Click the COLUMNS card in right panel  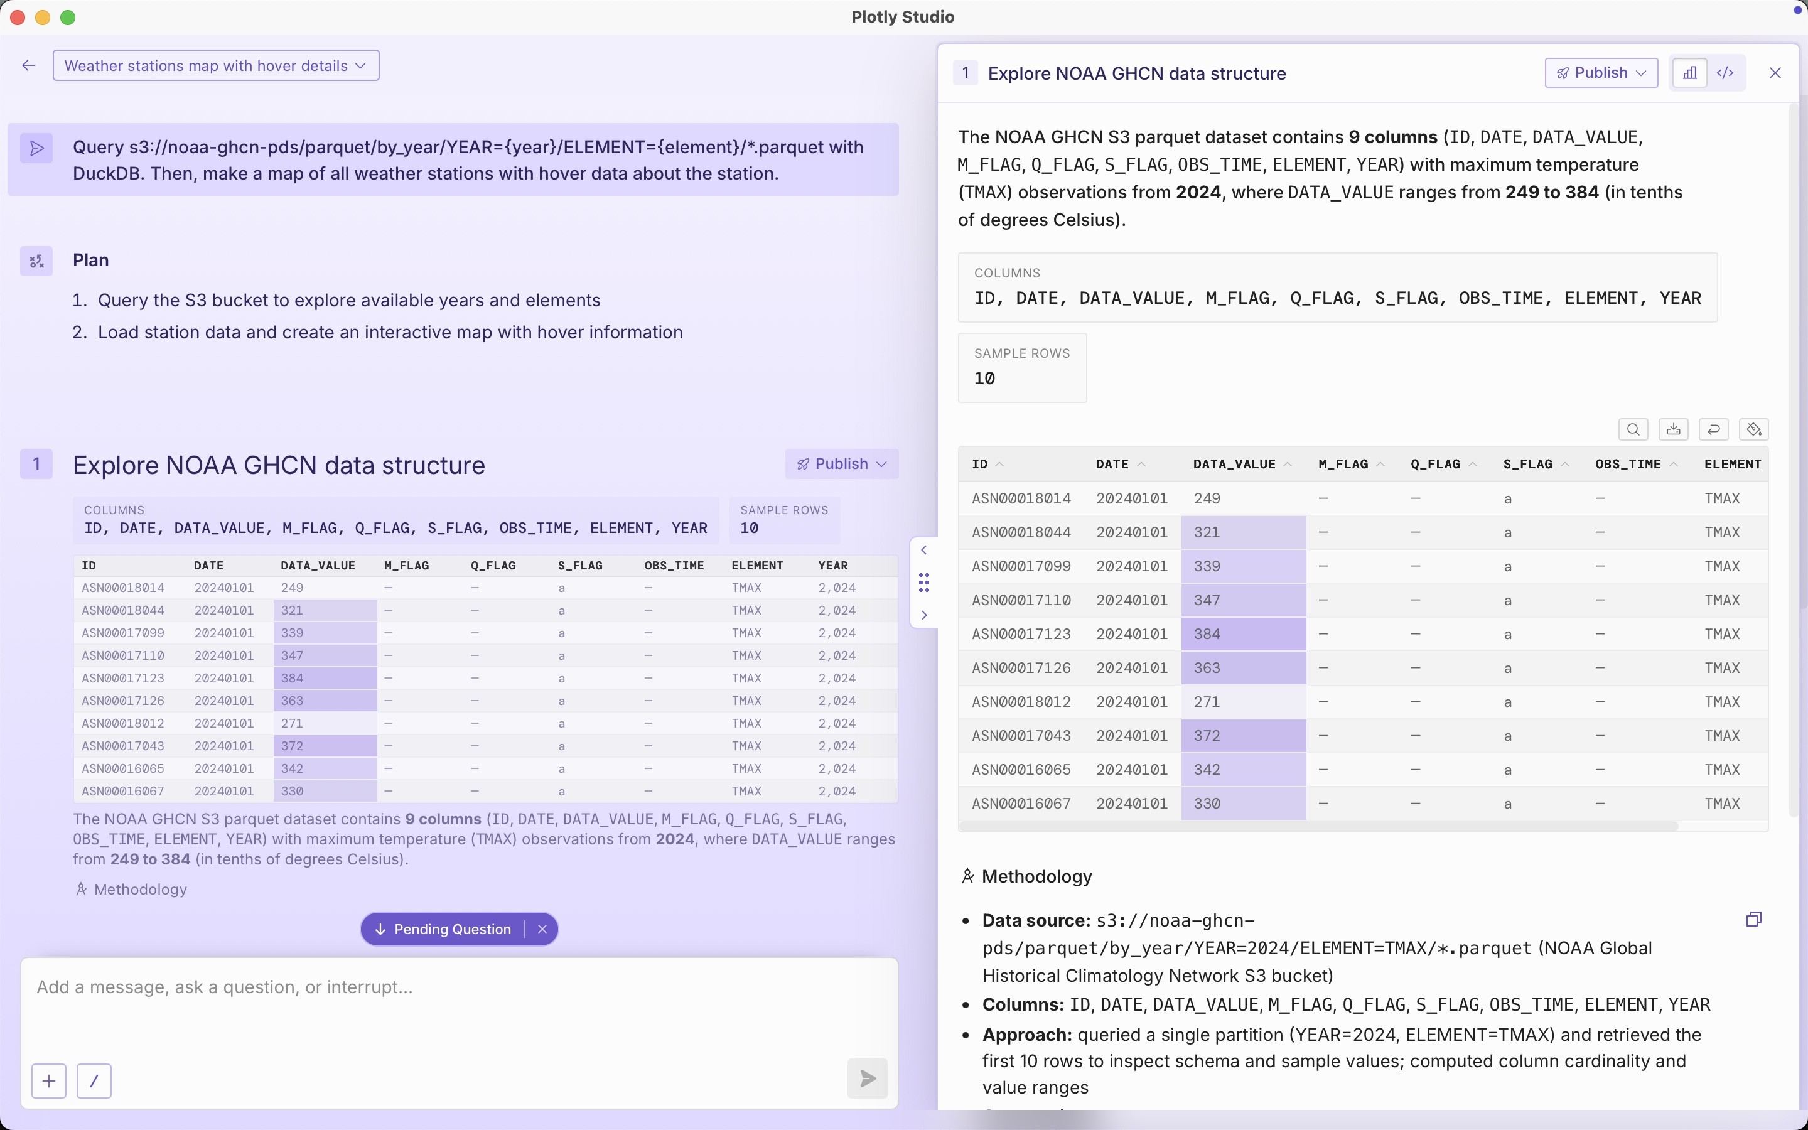[1337, 287]
